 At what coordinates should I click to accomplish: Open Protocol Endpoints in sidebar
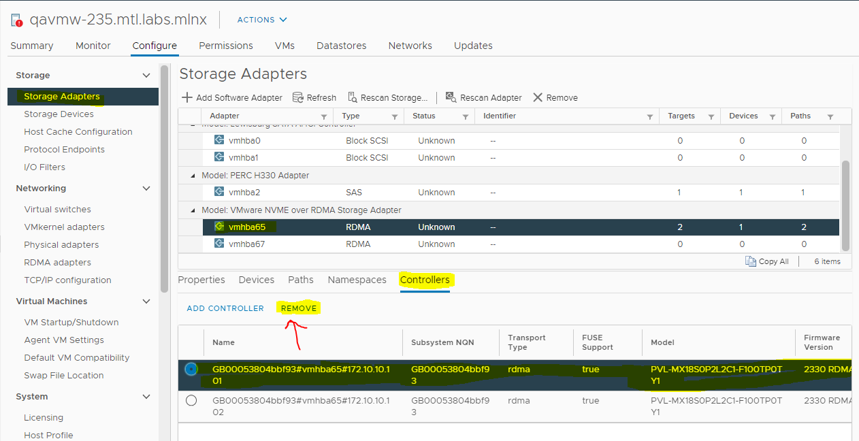click(x=65, y=149)
